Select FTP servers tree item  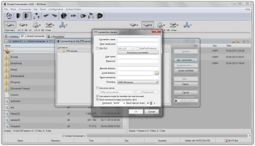click(x=72, y=51)
